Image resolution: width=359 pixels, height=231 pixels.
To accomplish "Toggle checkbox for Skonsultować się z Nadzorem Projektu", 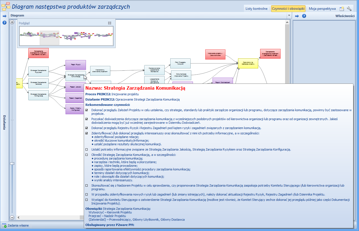I will click(x=87, y=185).
